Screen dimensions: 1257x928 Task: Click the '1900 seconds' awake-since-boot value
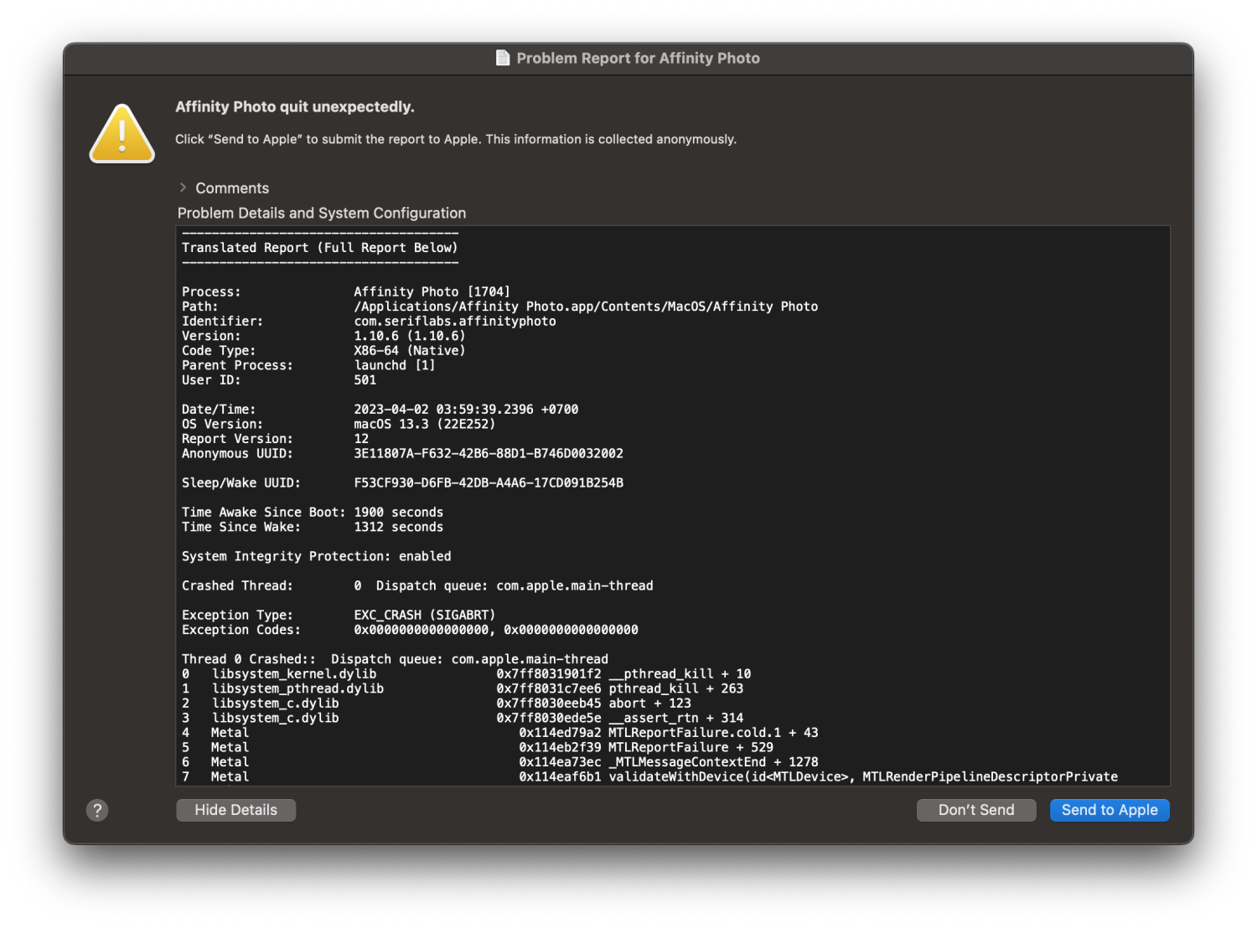[x=399, y=512]
